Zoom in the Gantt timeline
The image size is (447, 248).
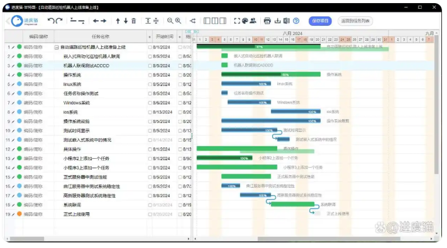178,21
